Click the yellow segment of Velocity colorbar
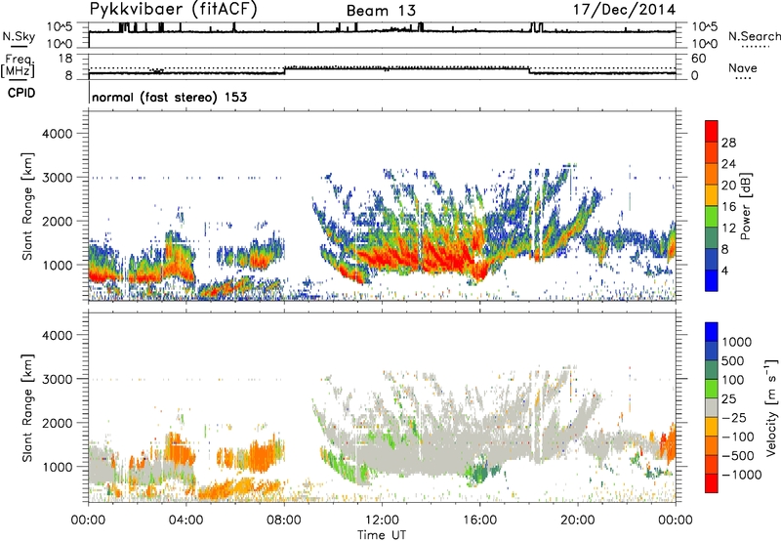781x541 pixels. [x=712, y=427]
